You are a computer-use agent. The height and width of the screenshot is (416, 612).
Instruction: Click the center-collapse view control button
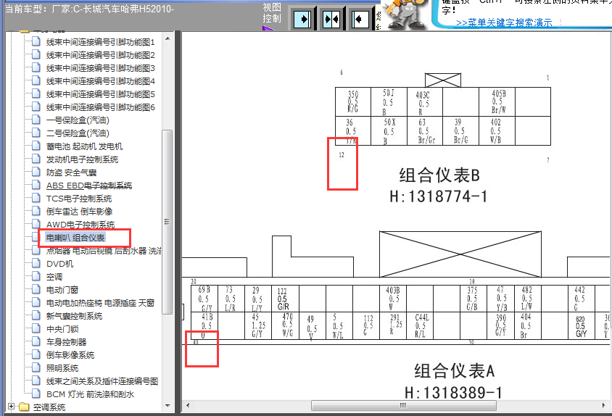331,19
